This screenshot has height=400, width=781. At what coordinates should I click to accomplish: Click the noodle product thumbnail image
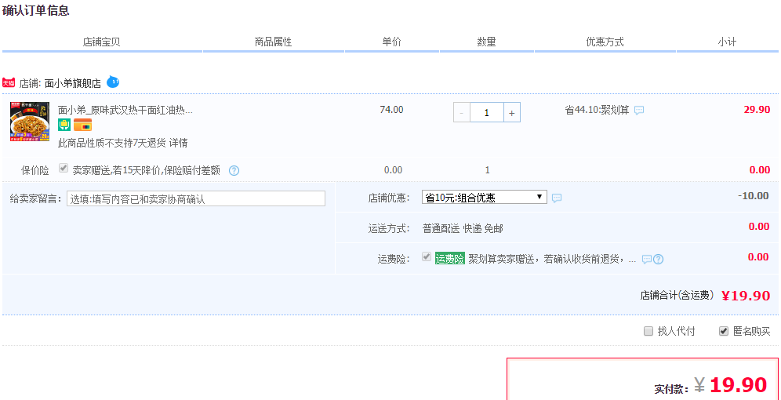coord(30,122)
